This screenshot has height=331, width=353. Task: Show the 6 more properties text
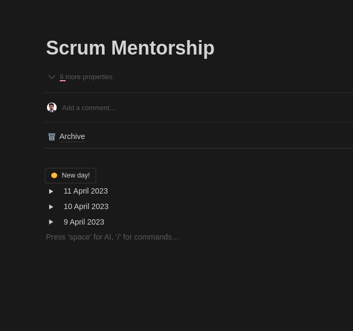pyautogui.click(x=86, y=77)
